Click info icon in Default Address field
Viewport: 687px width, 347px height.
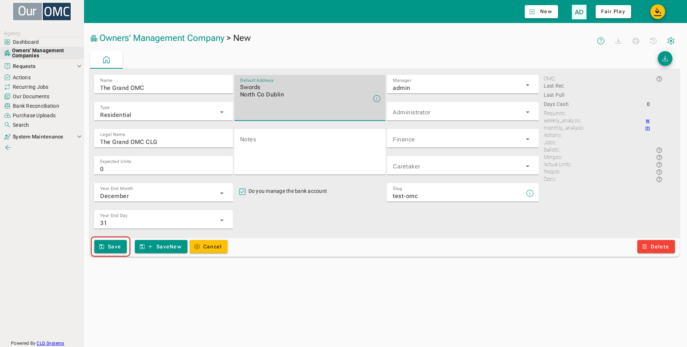pyautogui.click(x=377, y=99)
